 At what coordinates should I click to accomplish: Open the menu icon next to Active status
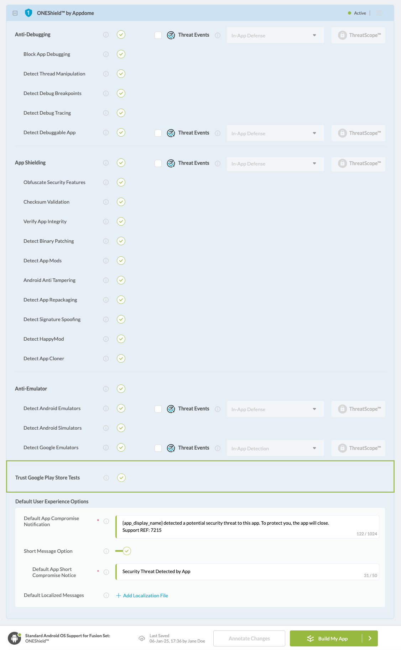point(379,13)
